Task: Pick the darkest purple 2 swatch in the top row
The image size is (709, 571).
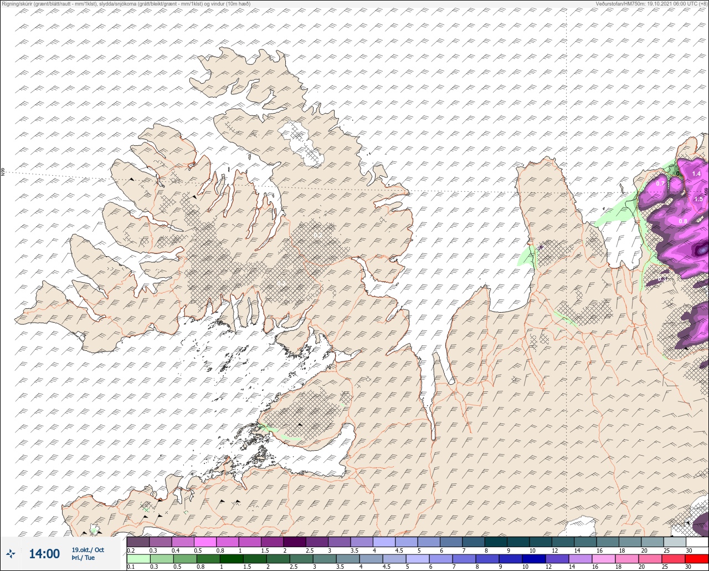Action: (x=294, y=542)
